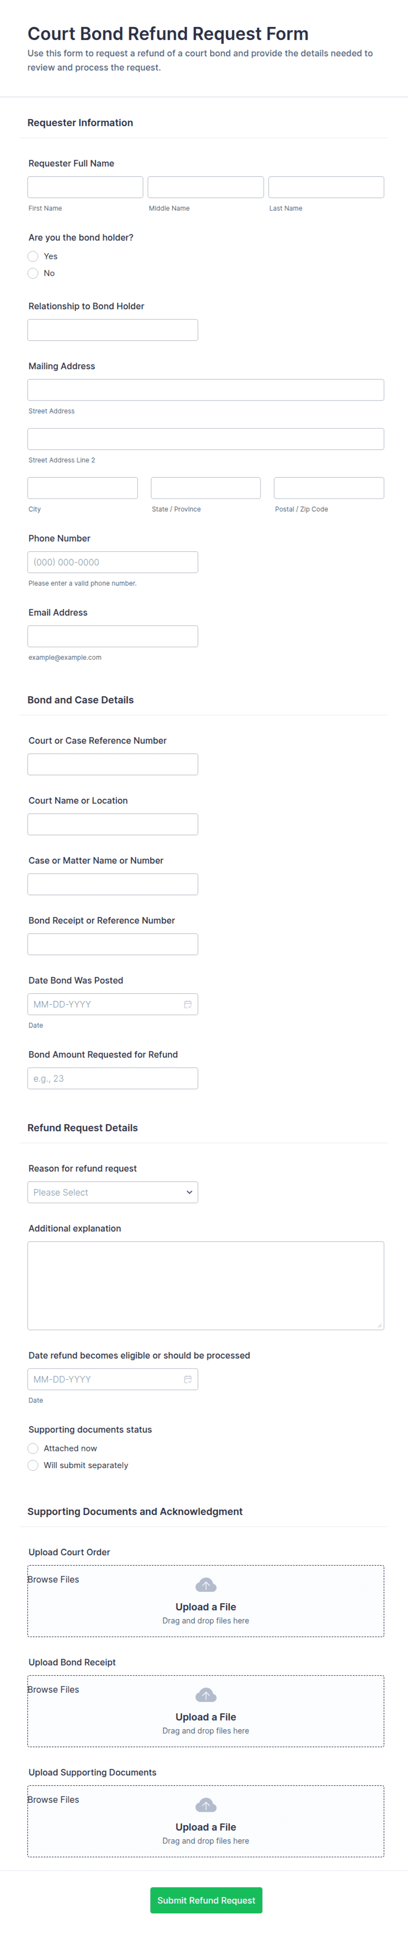Click Bond Amount Requested for Refund field

click(x=112, y=1079)
